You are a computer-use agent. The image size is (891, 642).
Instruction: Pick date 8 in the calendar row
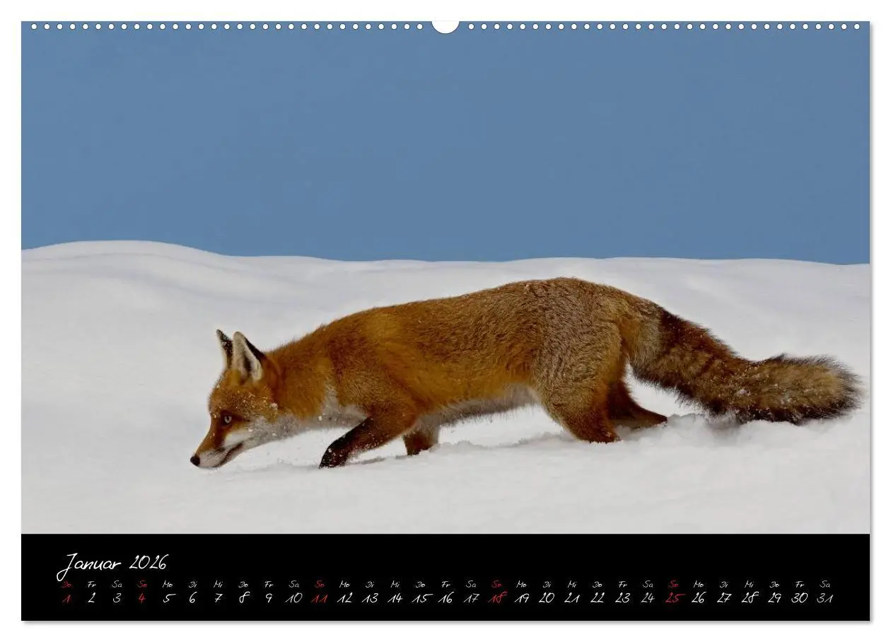click(243, 598)
